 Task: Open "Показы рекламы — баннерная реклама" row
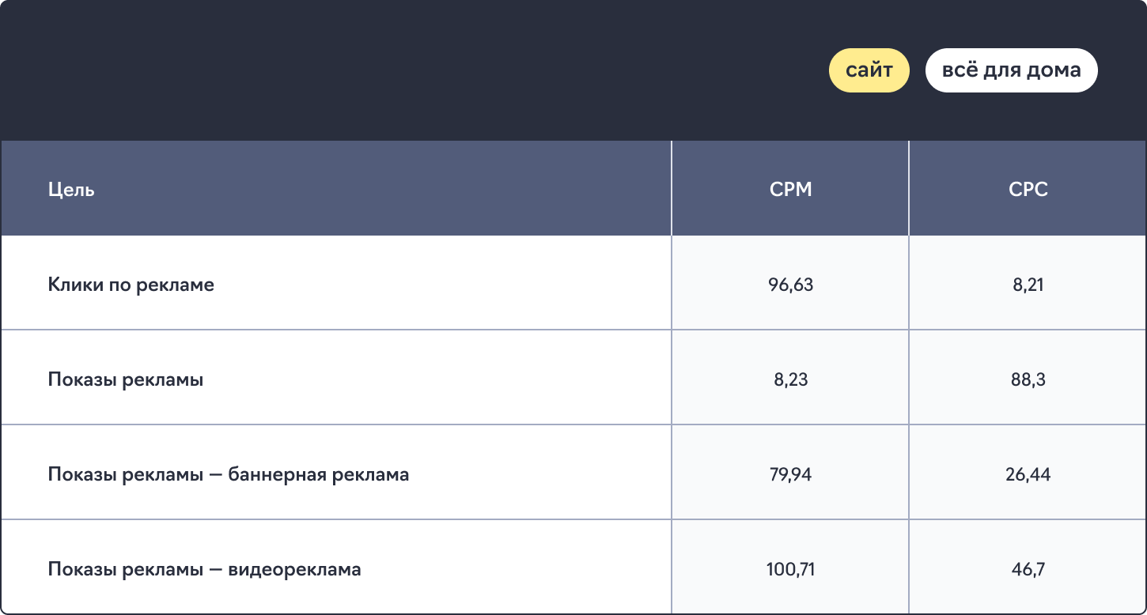click(573, 473)
